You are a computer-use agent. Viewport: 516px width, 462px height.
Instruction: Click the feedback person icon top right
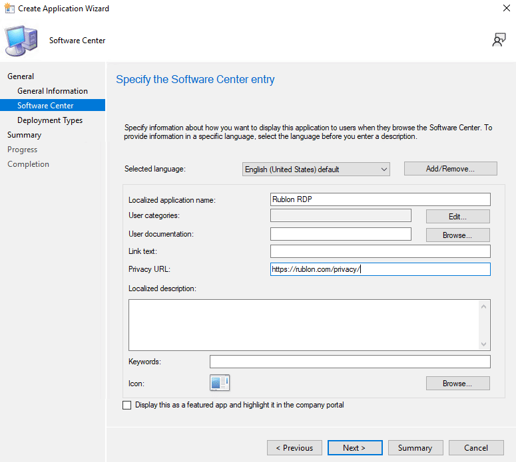click(x=499, y=41)
